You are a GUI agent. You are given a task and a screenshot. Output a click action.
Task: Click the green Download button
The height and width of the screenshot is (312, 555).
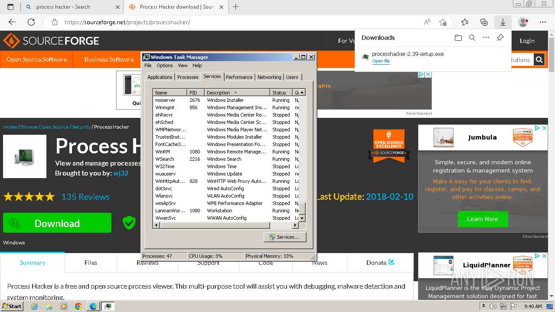point(57,223)
